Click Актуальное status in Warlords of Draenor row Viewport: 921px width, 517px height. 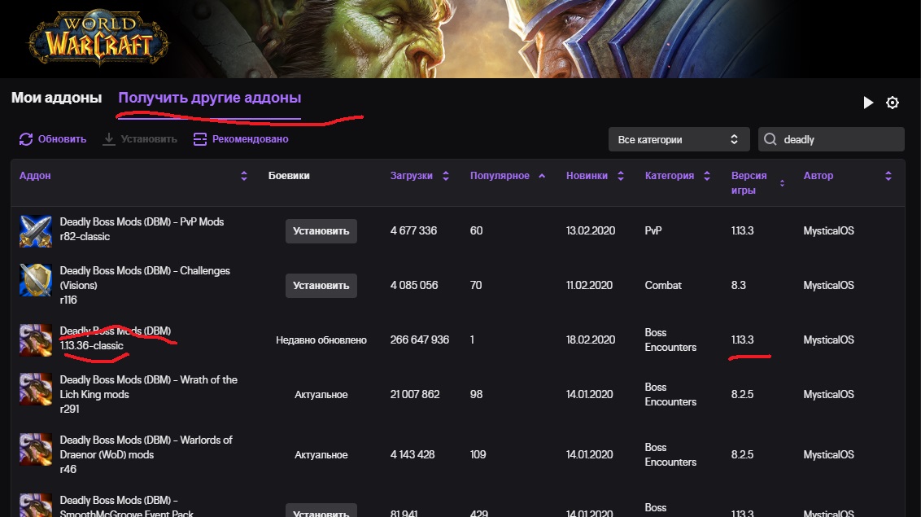[x=321, y=455]
